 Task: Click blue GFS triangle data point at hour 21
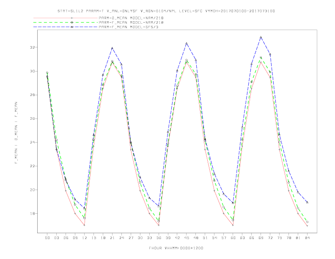tap(112, 48)
